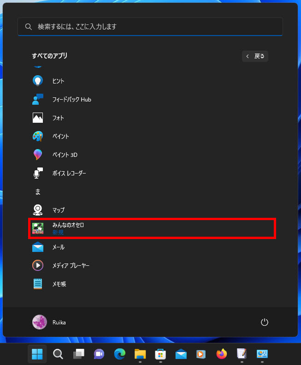Open the フォト app

(58, 118)
